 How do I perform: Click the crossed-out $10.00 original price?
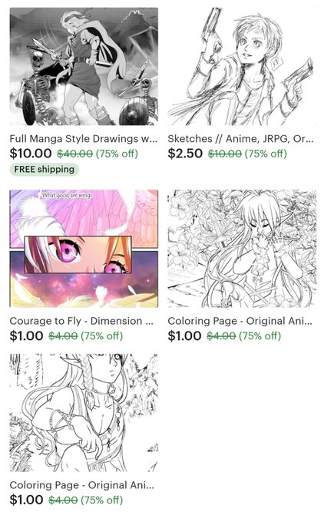(225, 154)
